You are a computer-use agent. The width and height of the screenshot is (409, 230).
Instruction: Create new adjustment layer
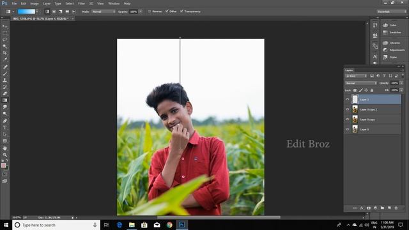coord(376,208)
